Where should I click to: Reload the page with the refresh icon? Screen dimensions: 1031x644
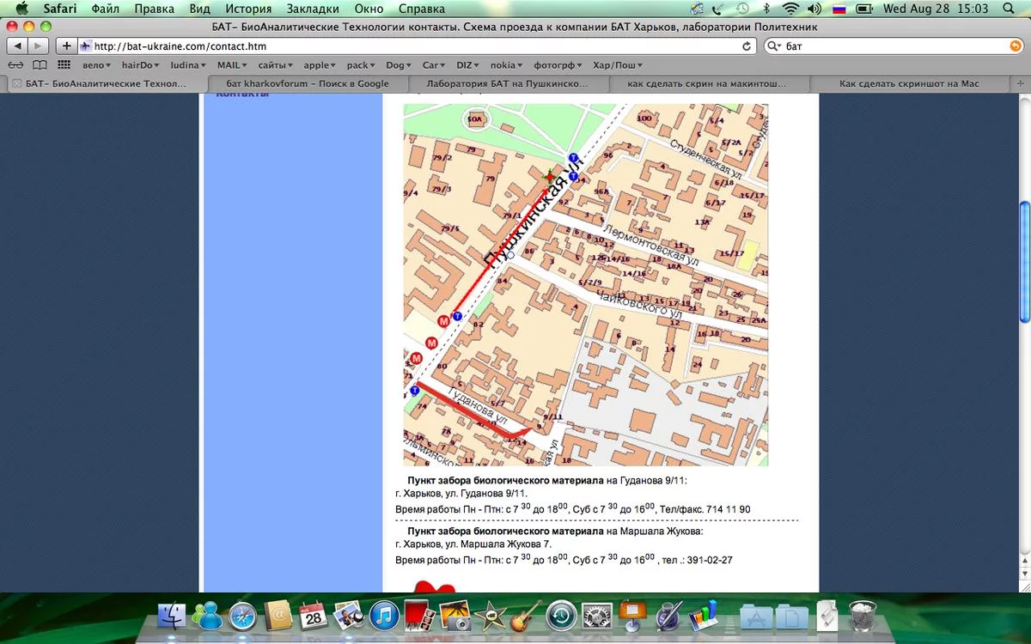click(x=747, y=46)
